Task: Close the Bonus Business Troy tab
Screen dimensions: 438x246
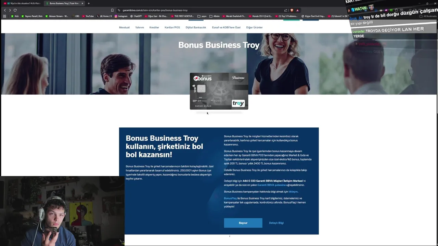Action: pyautogui.click(x=82, y=3)
